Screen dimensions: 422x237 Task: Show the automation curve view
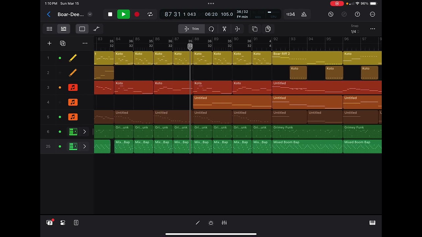96,29
